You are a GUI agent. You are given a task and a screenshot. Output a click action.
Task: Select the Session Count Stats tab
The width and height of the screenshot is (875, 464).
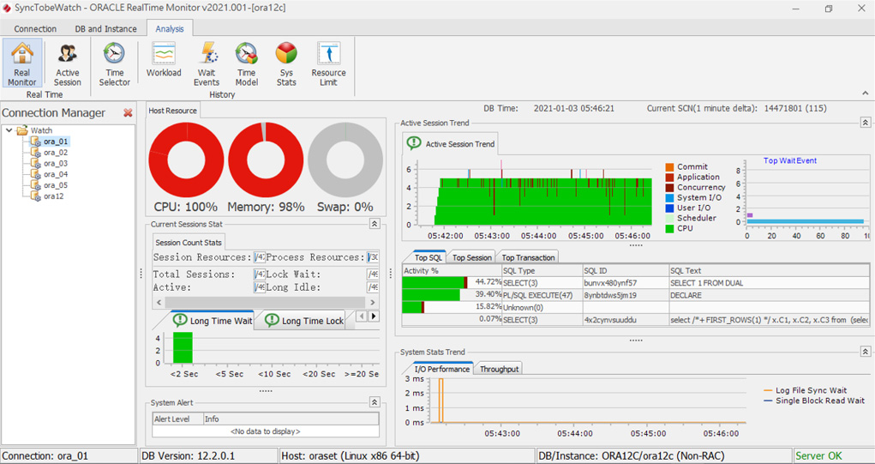tap(189, 243)
